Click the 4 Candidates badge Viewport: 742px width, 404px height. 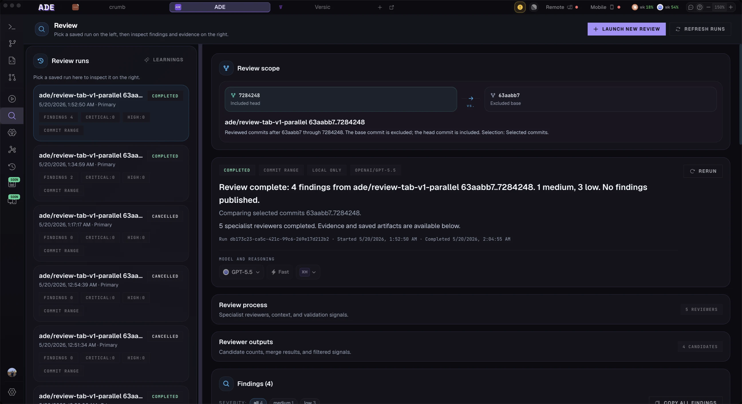click(700, 347)
